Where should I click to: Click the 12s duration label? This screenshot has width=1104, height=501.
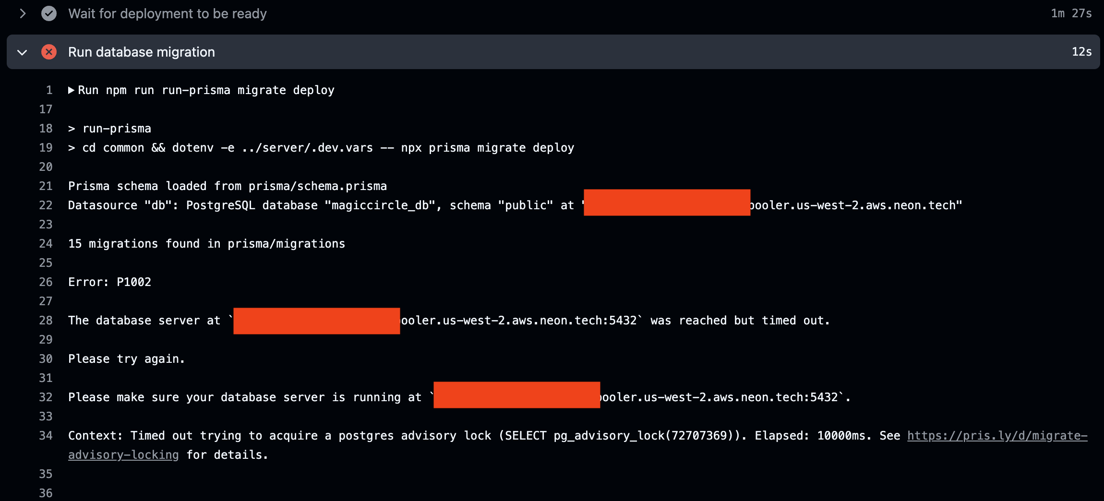point(1081,52)
